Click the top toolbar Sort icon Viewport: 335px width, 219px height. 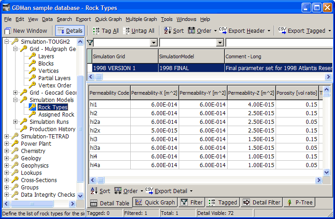tap(167, 31)
